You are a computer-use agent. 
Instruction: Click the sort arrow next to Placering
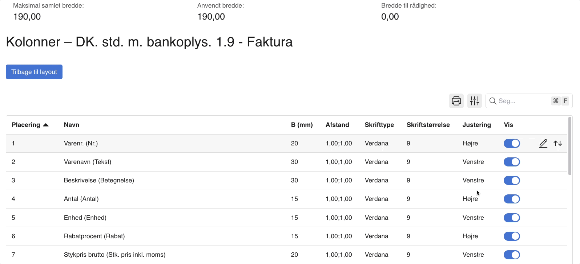click(x=46, y=125)
